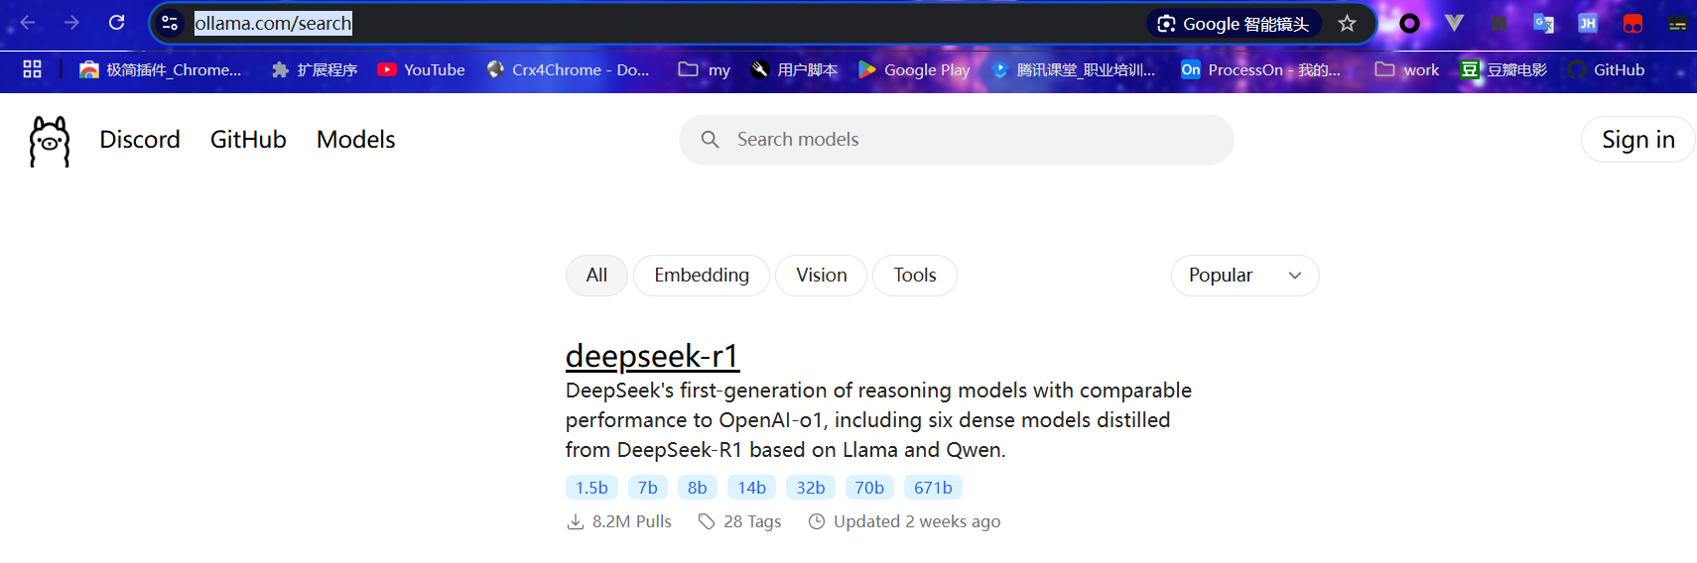Open the black circle extension icon
Screen dimensions: 1697x563
point(1409,23)
